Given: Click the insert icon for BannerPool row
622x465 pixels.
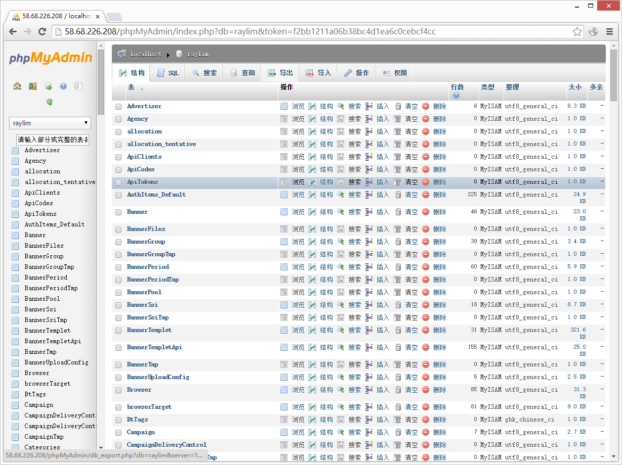Looking at the screenshot, I should click(x=369, y=292).
